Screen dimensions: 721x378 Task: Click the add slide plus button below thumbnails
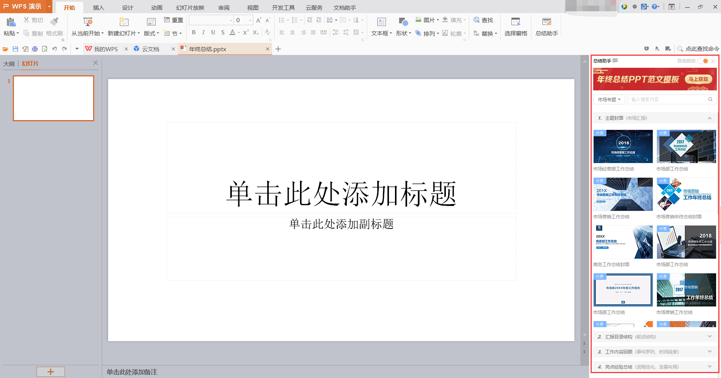click(51, 372)
